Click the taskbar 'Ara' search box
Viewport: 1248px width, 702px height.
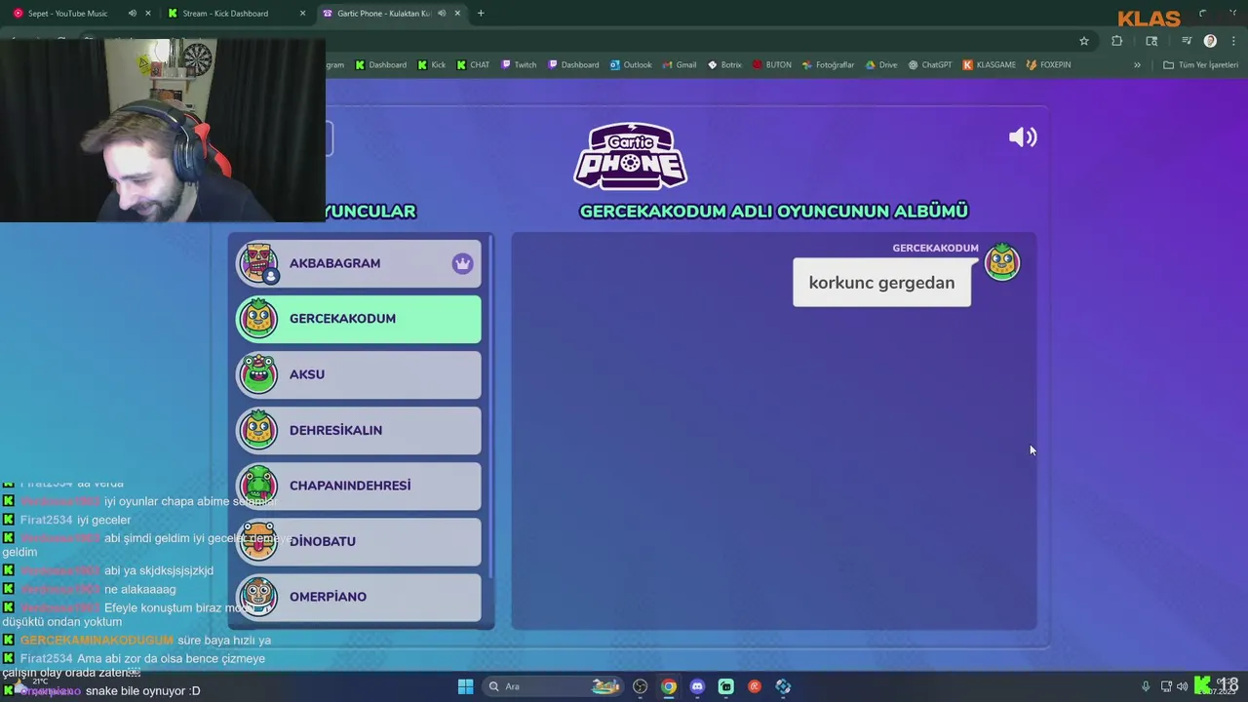[551, 686]
